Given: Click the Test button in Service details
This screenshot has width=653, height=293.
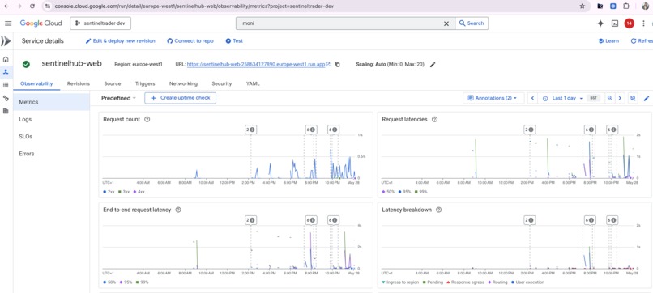Looking at the screenshot, I should coord(234,40).
